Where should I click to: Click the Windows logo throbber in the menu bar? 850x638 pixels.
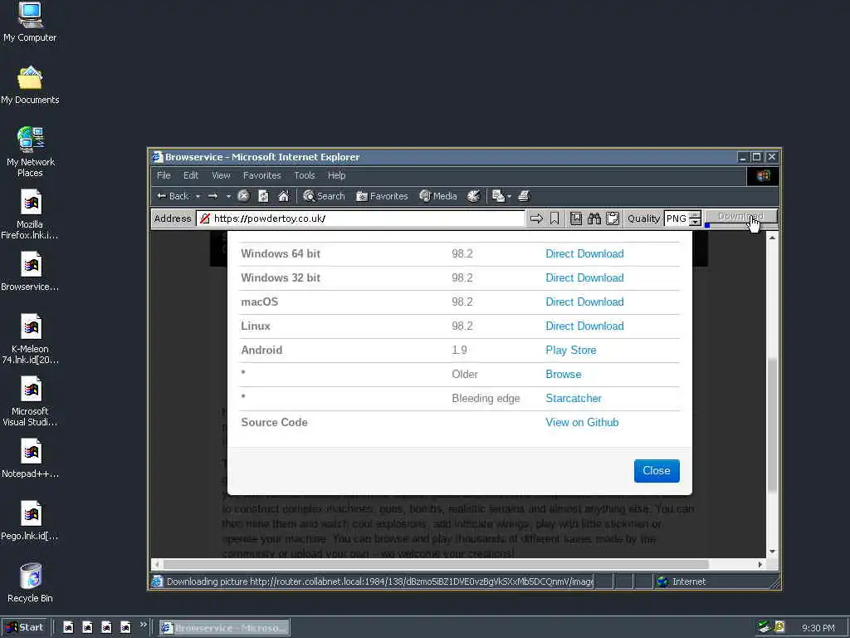coord(763,176)
